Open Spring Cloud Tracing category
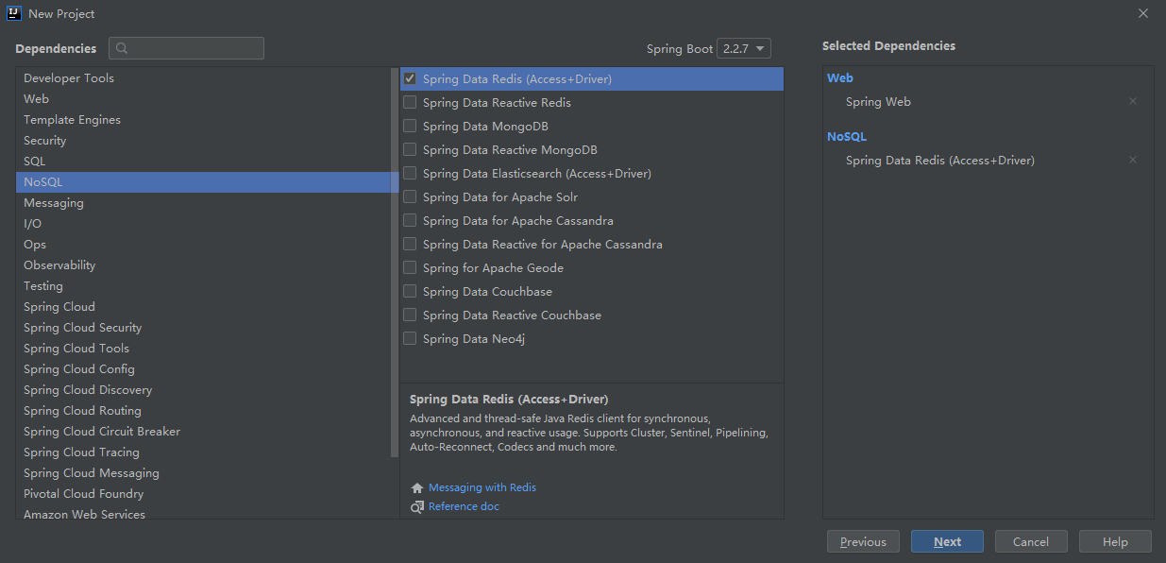The image size is (1166, 563). (x=203, y=452)
